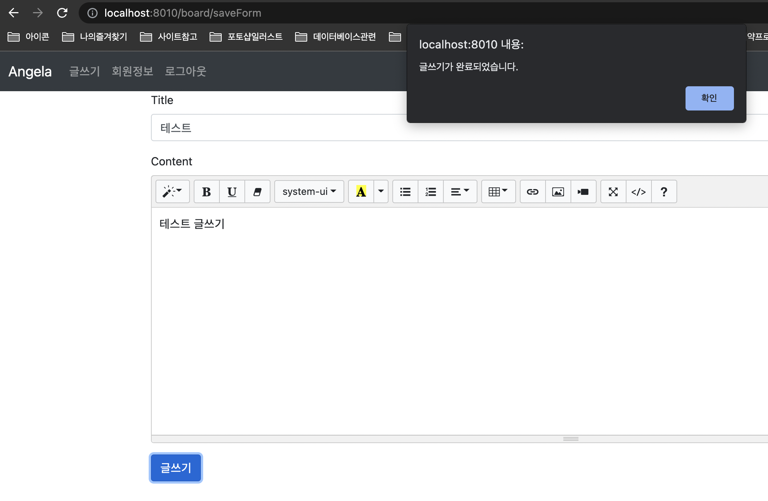Open the 사이트참고 bookmarks folder

(169, 37)
